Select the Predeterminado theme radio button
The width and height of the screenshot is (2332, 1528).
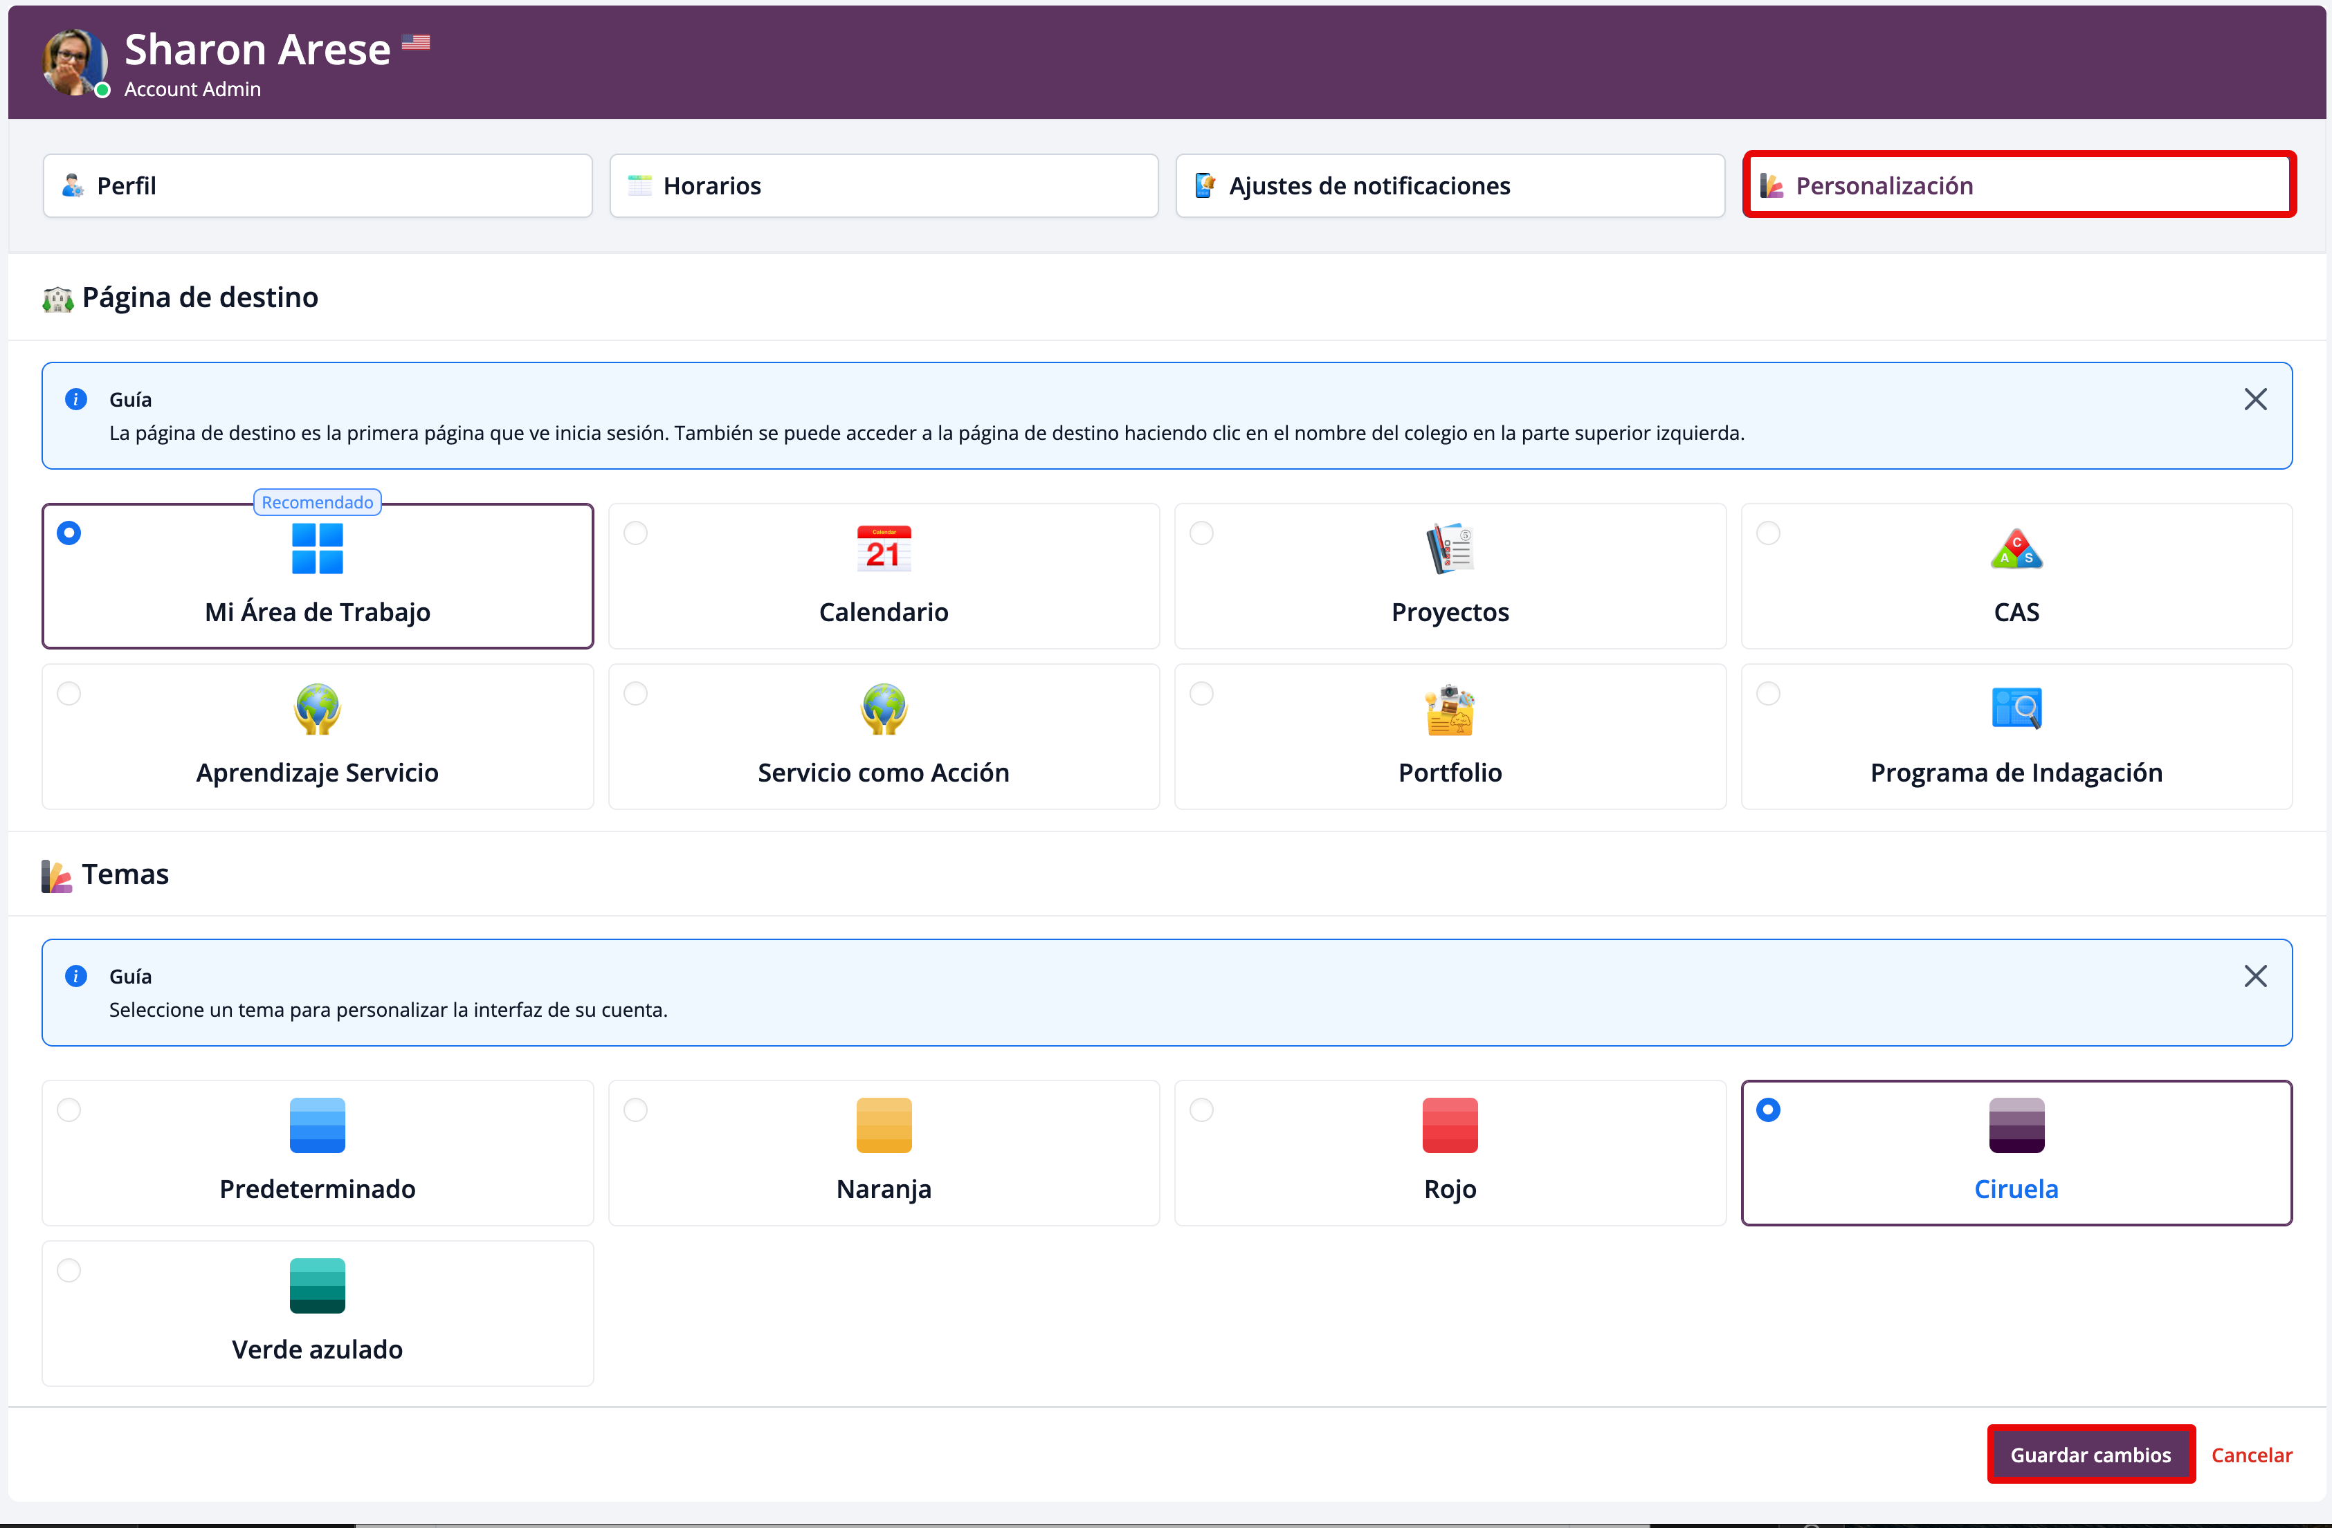pyautogui.click(x=69, y=1110)
